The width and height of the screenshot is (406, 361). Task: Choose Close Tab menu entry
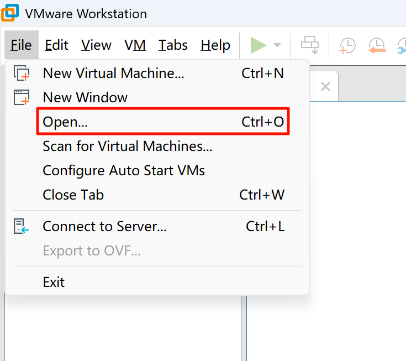[157, 195]
